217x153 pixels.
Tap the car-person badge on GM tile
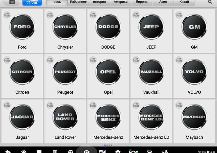(x=179, y=15)
